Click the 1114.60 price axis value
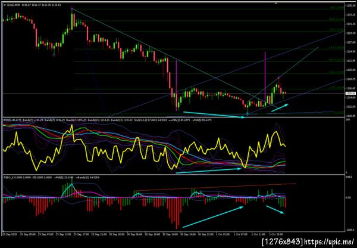This screenshot has height=248, width=357. point(350,97)
